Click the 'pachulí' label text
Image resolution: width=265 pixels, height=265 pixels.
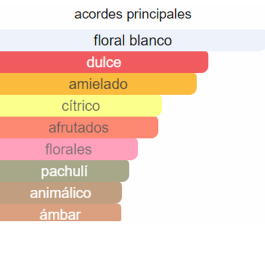(64, 171)
